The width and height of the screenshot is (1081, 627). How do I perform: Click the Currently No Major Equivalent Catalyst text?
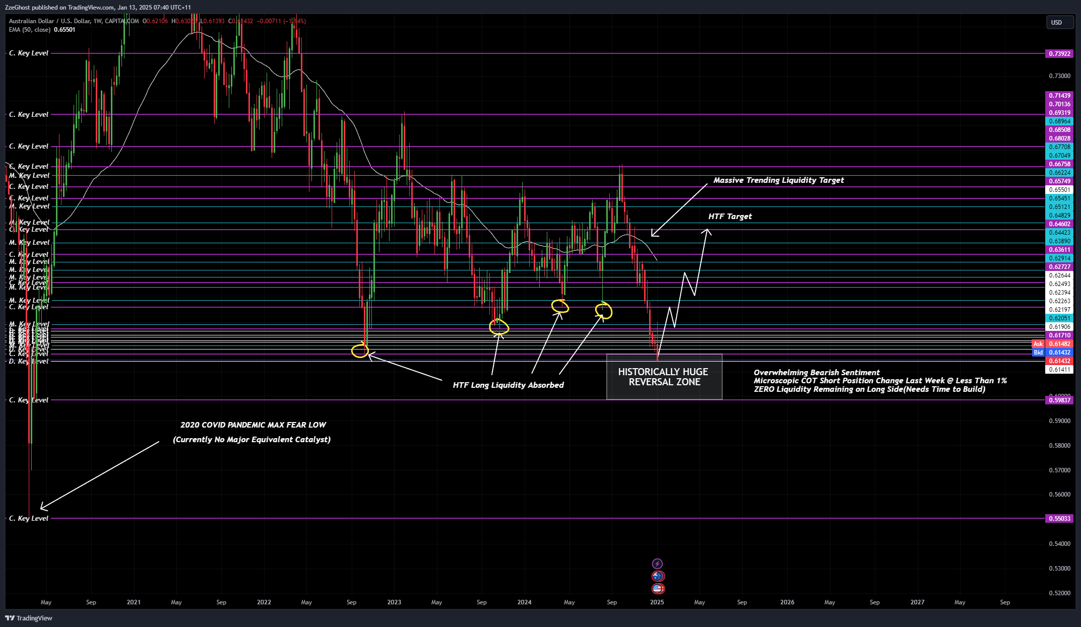[x=251, y=440]
